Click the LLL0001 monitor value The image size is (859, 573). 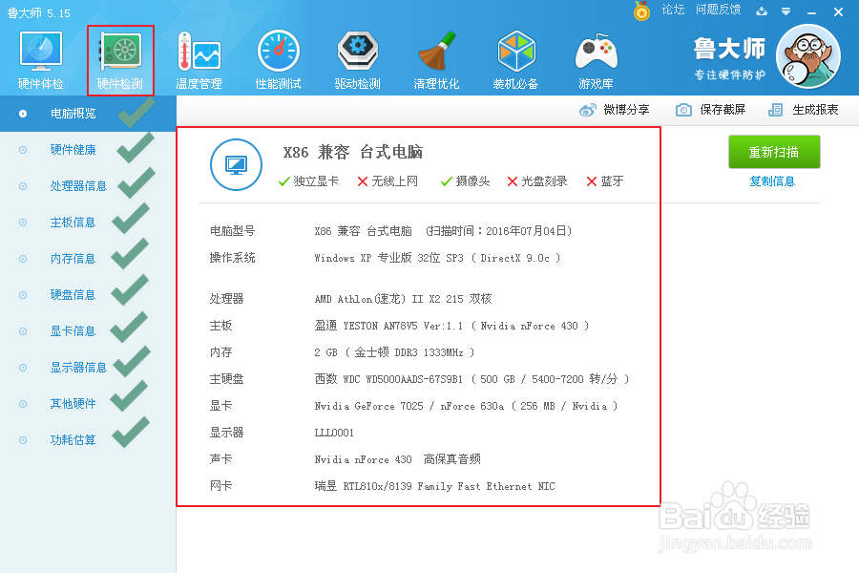click(x=334, y=433)
